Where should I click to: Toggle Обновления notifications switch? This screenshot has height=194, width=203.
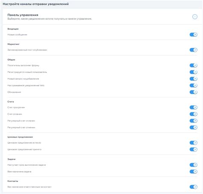(194, 92)
